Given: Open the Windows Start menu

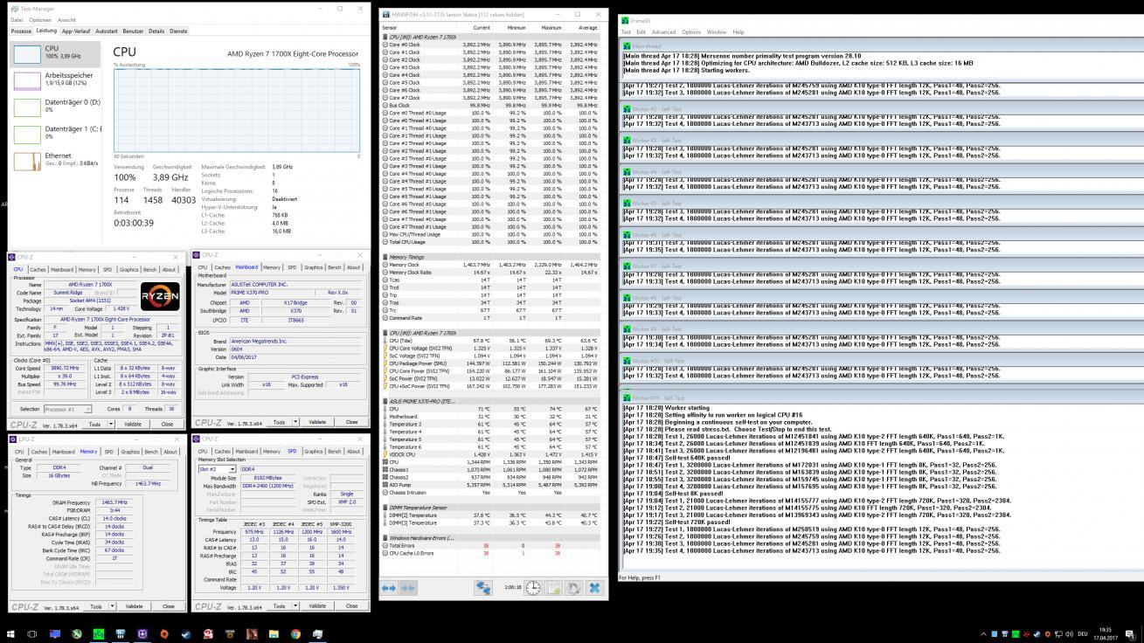Looking at the screenshot, I should point(10,633).
